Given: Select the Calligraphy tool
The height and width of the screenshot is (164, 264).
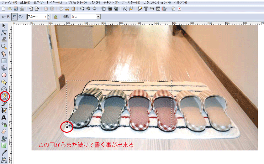Looking at the screenshot, I should [4, 110].
